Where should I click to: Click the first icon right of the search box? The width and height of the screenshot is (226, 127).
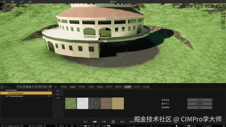click(18, 87)
